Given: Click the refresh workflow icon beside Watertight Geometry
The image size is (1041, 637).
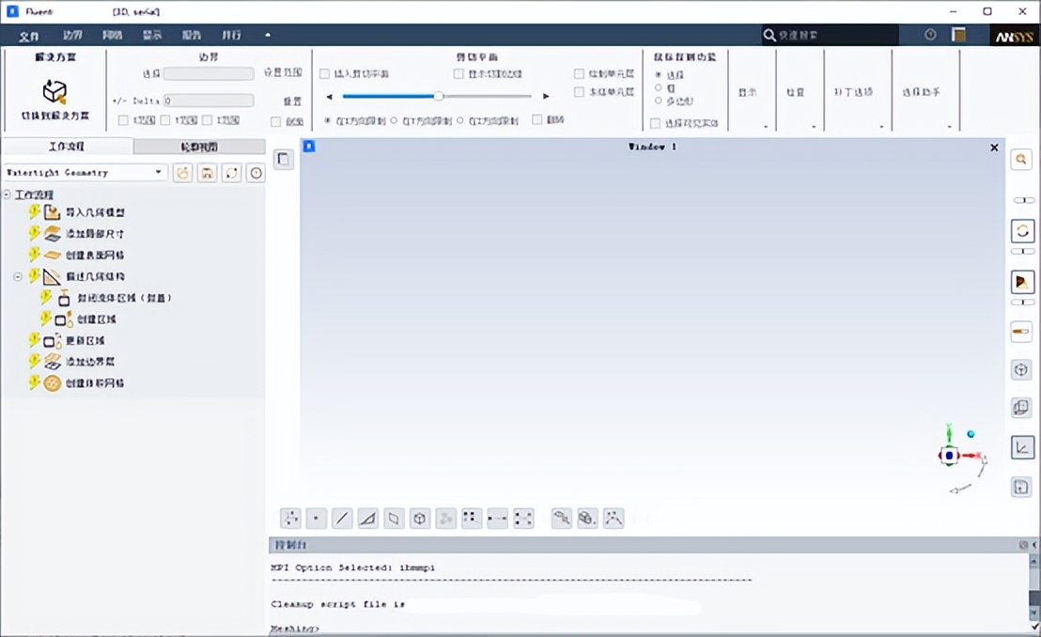Looking at the screenshot, I should click(x=231, y=172).
